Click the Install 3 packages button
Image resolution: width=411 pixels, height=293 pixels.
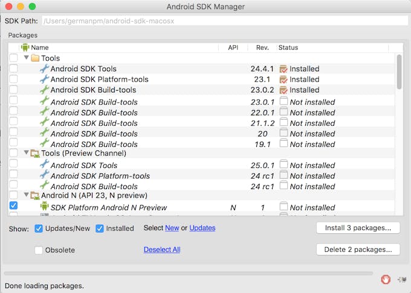(358, 228)
